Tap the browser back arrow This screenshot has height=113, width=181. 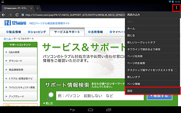[x=3, y=15]
